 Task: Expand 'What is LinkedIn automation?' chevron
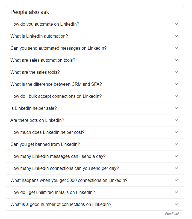pos(176,36)
